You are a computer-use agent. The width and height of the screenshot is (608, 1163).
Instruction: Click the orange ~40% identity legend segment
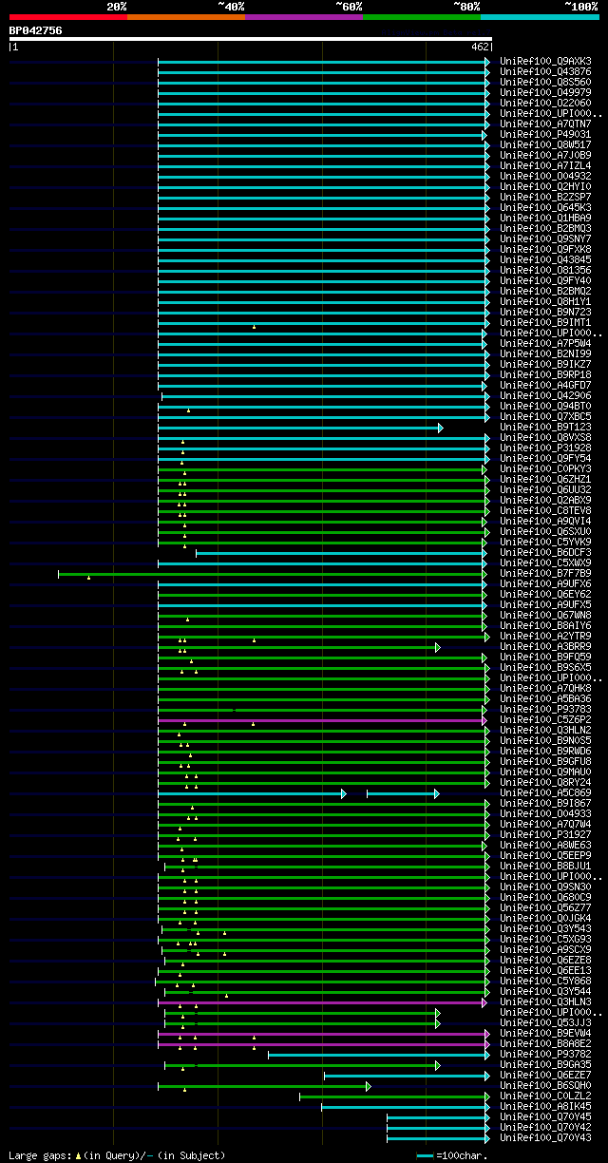(x=186, y=17)
